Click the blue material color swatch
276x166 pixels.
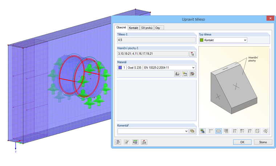tap(120, 68)
